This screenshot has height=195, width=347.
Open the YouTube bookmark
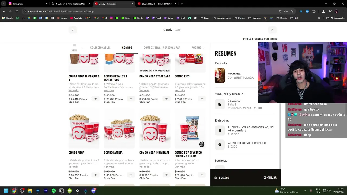(76, 18)
